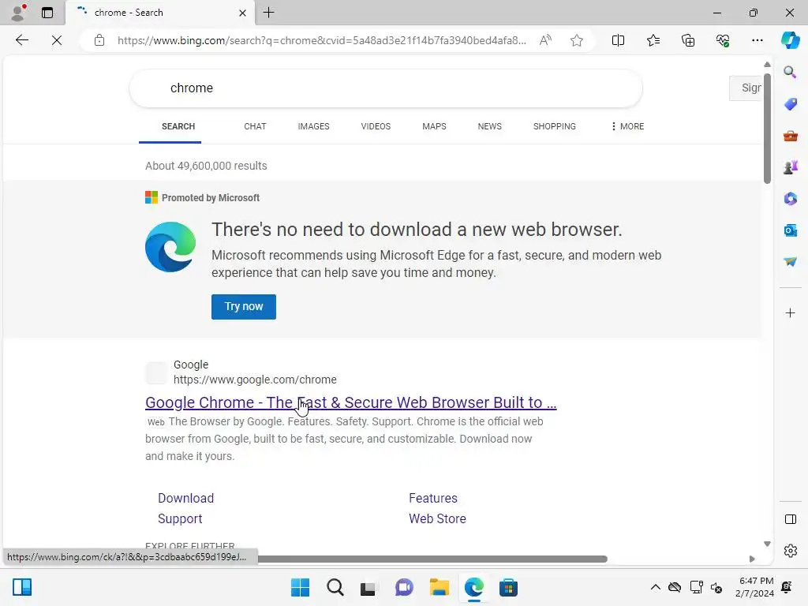808x606 pixels.
Task: Open Copilot icon in toolbar
Action: (x=790, y=40)
